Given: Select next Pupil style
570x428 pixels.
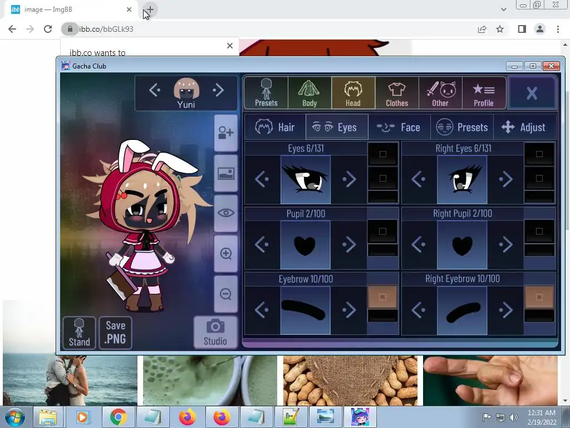Looking at the screenshot, I should click(x=349, y=245).
